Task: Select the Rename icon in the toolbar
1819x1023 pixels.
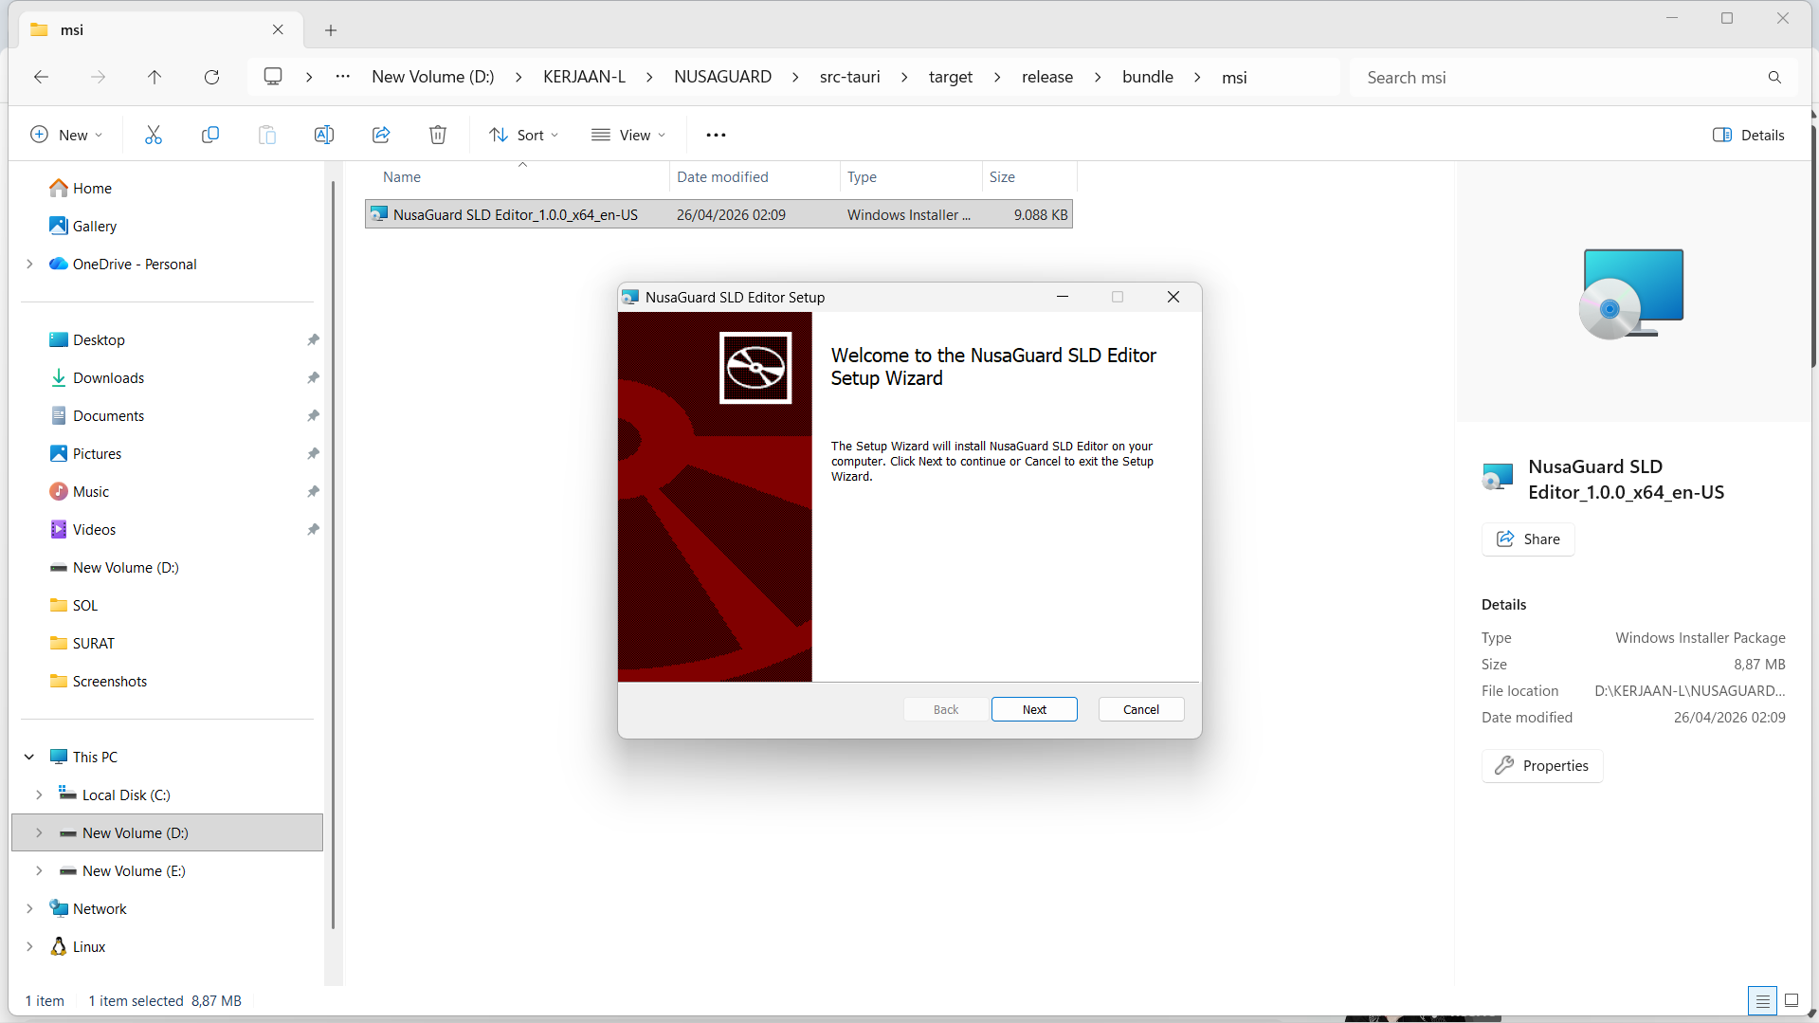Action: tap(323, 135)
